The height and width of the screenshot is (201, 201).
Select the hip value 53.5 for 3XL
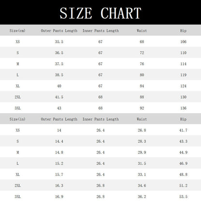point(183,197)
